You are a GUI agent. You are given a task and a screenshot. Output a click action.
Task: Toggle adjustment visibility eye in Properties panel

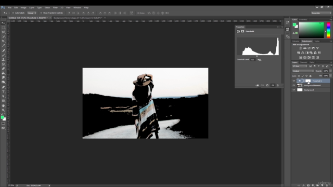pyautogui.click(x=273, y=85)
